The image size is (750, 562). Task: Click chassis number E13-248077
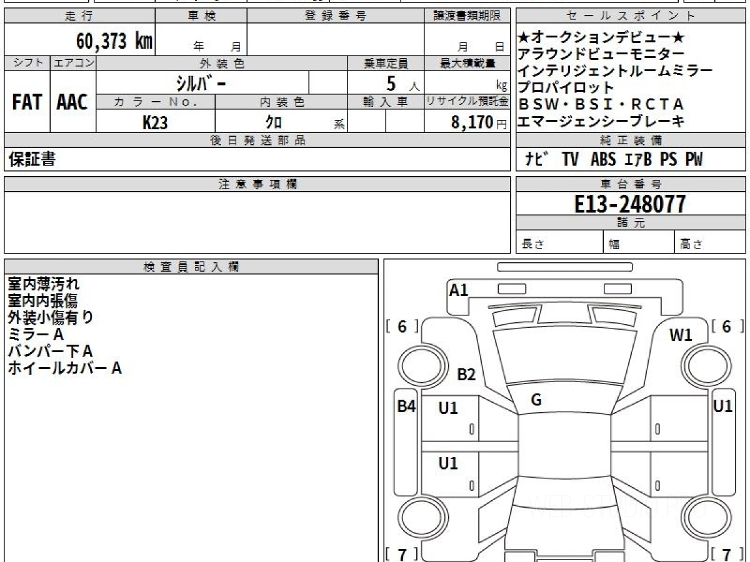(630, 204)
